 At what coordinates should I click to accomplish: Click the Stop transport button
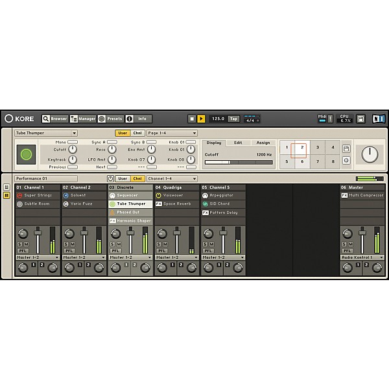tap(192, 119)
